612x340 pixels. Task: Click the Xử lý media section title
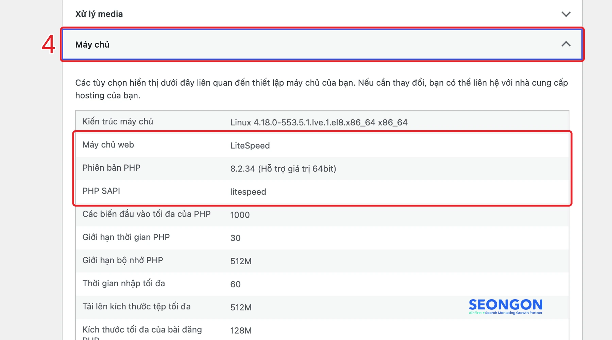(99, 14)
